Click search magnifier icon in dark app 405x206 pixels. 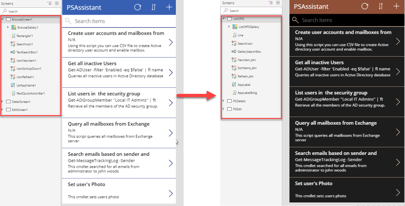click(x=295, y=20)
